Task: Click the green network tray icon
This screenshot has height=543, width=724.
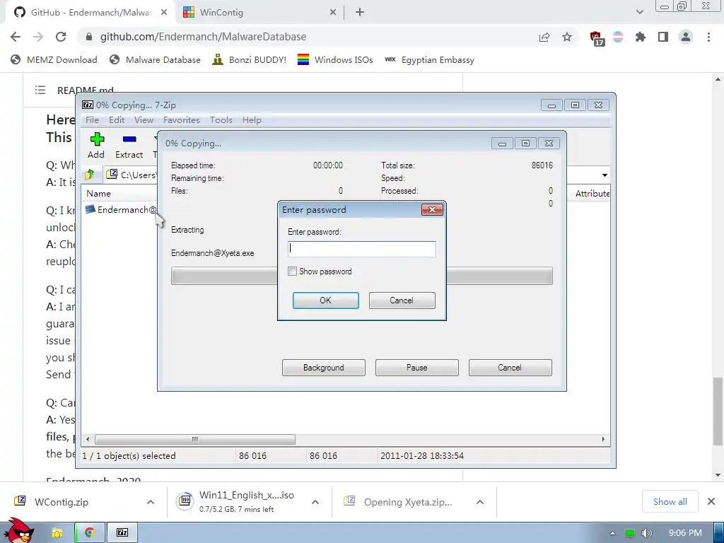Action: (x=630, y=533)
